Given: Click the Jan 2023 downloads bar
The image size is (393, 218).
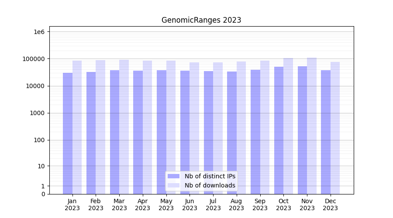Looking at the screenshot, I should 77,127.
